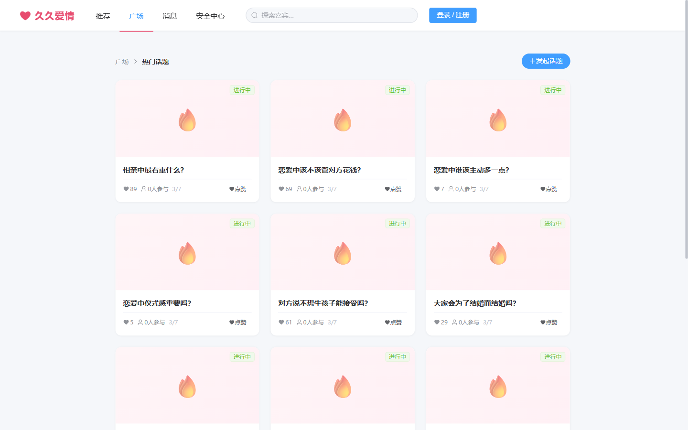Open the flame image for 恋爱中谁该主动多一点?
The image size is (688, 430).
tap(498, 120)
